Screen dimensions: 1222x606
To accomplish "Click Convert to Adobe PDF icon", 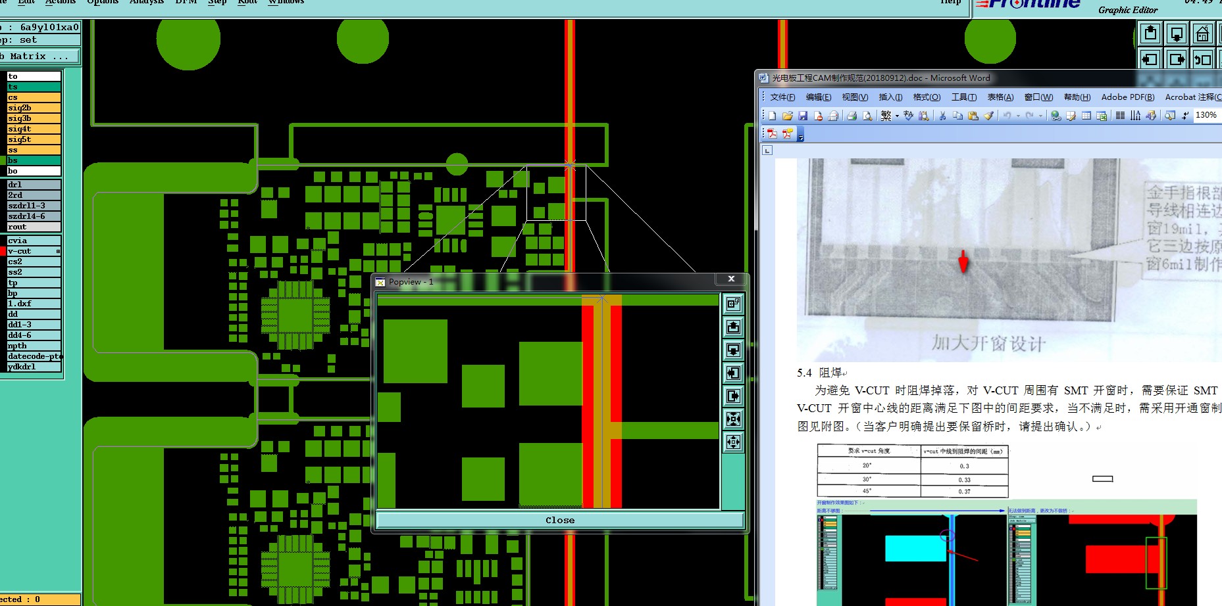I will point(772,134).
